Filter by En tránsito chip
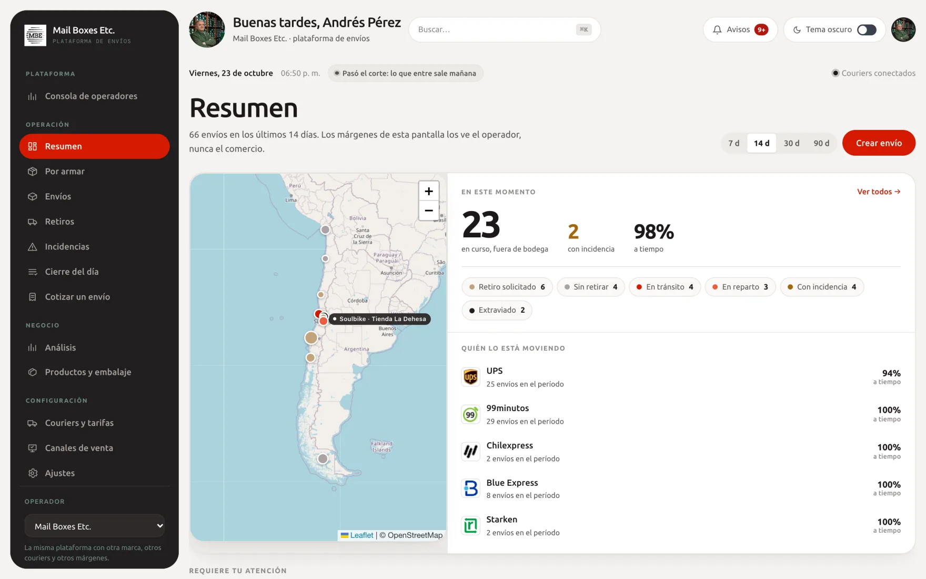This screenshot has height=579, width=926. 665,287
